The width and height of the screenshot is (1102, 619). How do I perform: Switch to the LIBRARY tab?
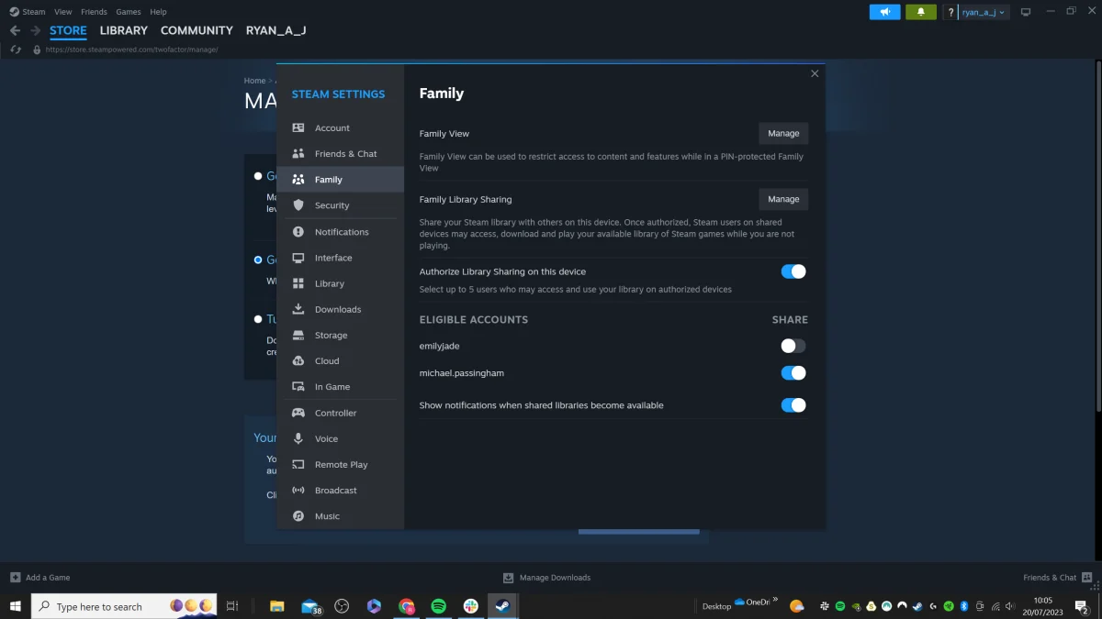click(x=123, y=30)
